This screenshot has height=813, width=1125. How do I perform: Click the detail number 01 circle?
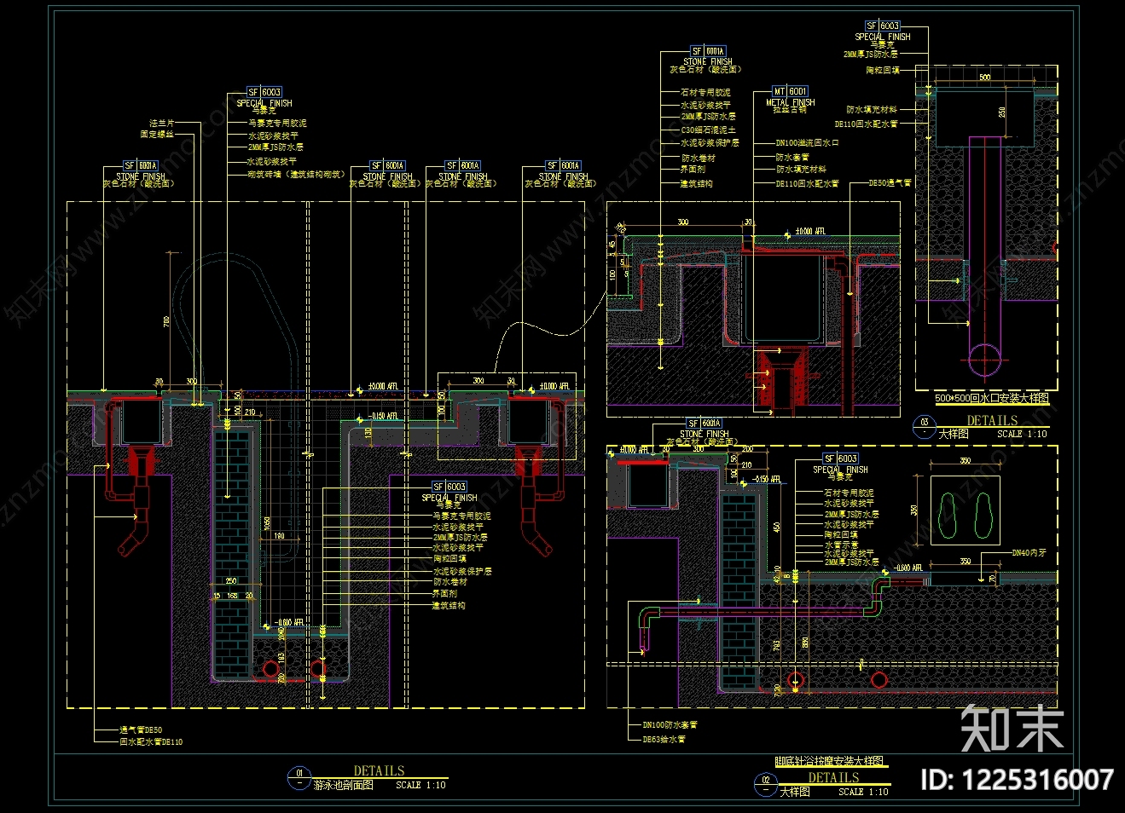point(299,778)
